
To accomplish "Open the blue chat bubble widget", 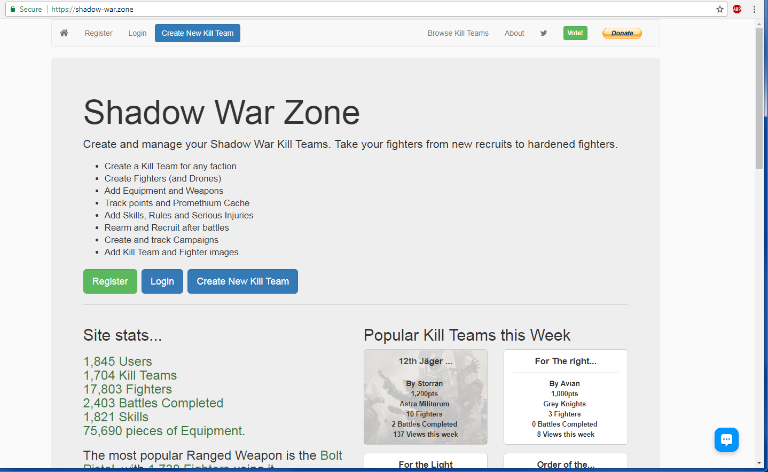I will point(726,439).
